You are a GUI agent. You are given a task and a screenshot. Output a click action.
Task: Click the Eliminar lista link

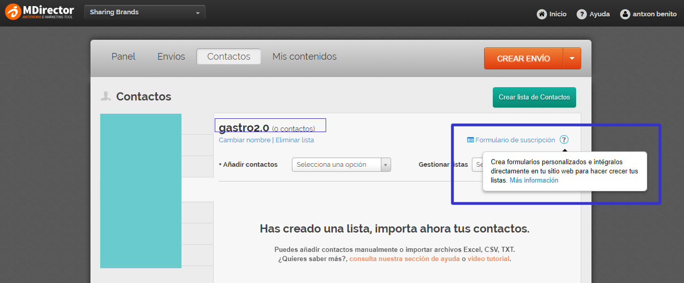point(294,140)
